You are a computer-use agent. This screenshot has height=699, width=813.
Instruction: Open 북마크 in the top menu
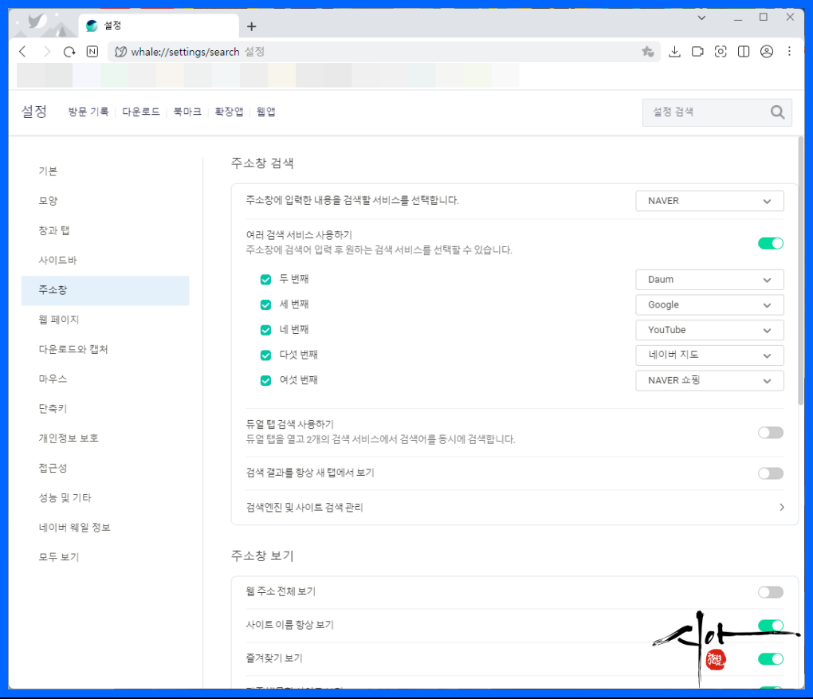[187, 112]
